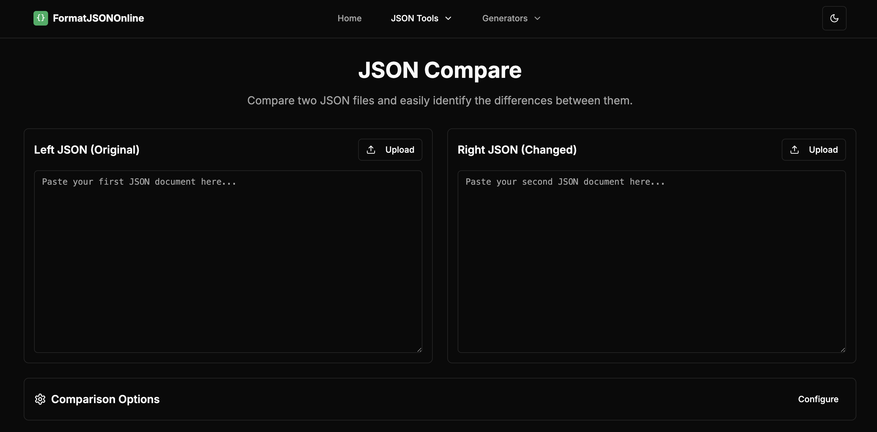The height and width of the screenshot is (432, 877).
Task: Open the JSON Tools dropdown
Action: pyautogui.click(x=421, y=18)
